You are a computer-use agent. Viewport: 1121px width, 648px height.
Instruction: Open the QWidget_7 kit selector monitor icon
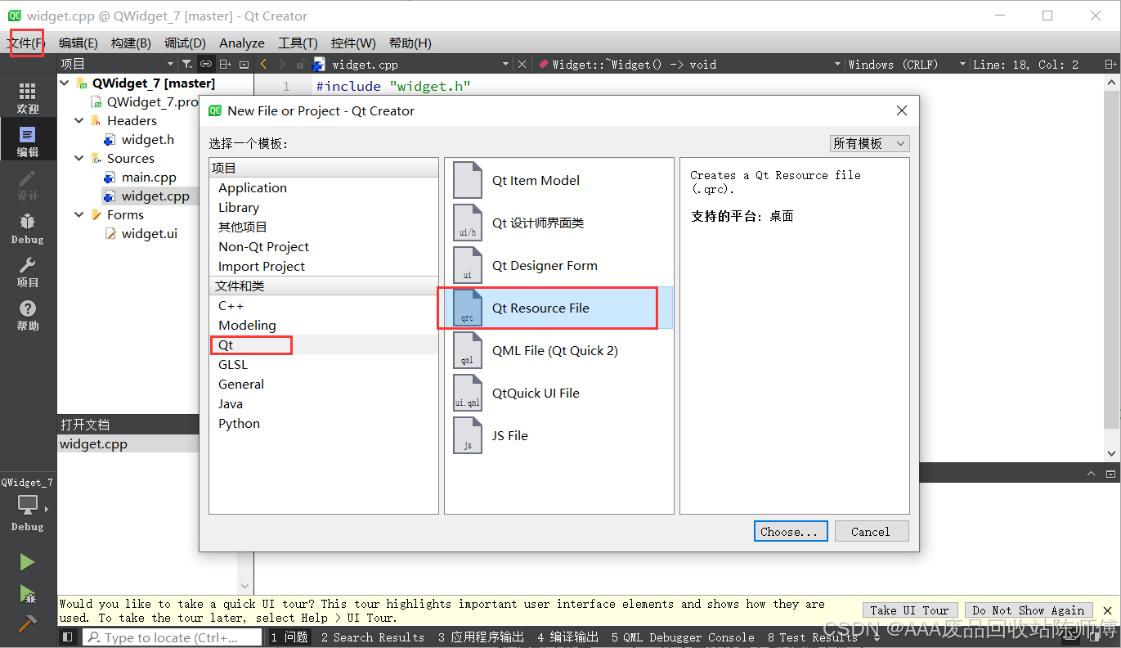click(x=28, y=505)
